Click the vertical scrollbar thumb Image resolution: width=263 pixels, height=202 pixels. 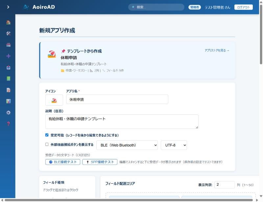[x=261, y=34]
